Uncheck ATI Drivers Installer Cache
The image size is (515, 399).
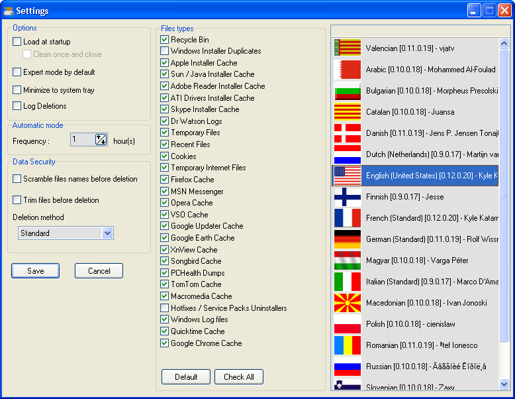tap(165, 97)
